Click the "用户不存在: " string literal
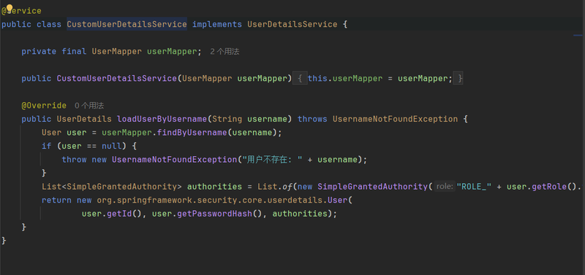The height and width of the screenshot is (275, 585). (x=272, y=160)
